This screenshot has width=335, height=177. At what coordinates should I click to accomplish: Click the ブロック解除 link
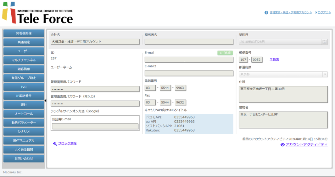[x=67, y=143]
